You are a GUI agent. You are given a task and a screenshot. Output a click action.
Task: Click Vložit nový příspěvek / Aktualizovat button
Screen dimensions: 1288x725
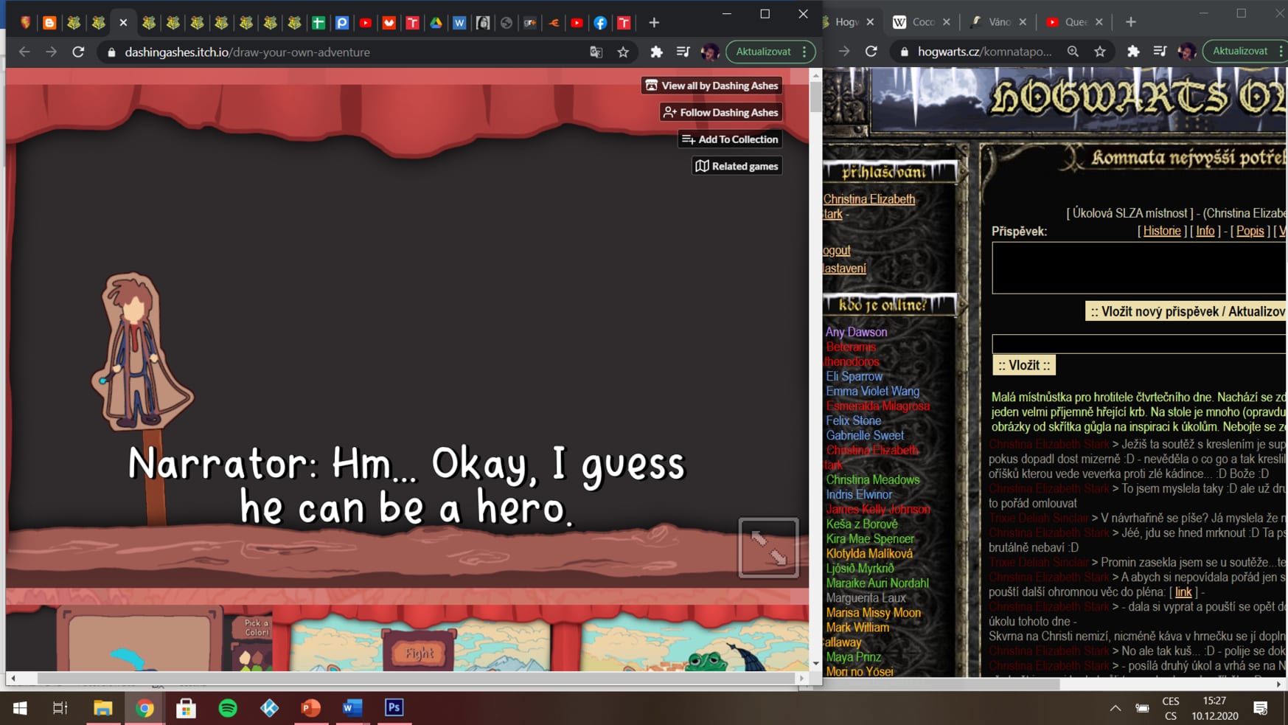(1186, 311)
